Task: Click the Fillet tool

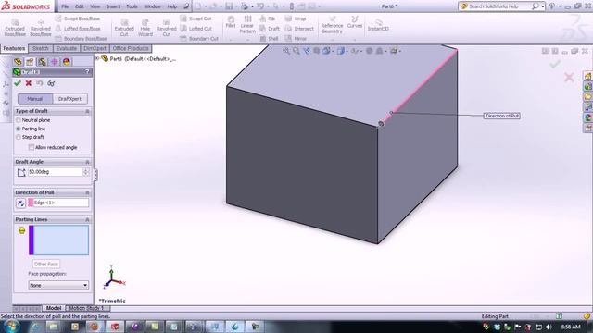Action: (x=231, y=22)
